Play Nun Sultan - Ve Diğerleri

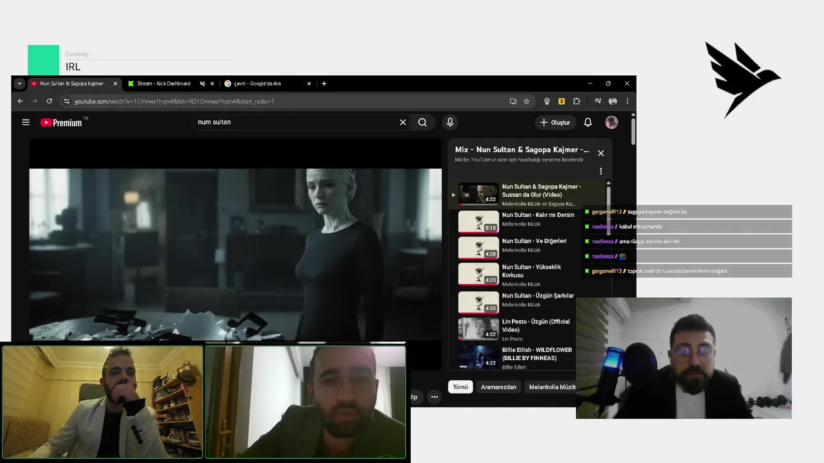[529, 248]
